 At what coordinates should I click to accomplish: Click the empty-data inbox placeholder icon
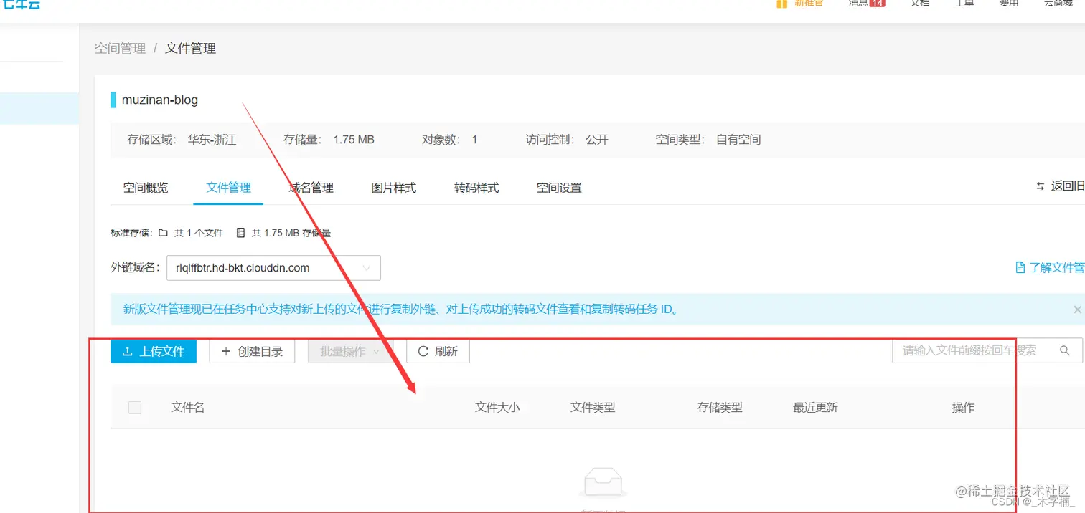tap(603, 484)
